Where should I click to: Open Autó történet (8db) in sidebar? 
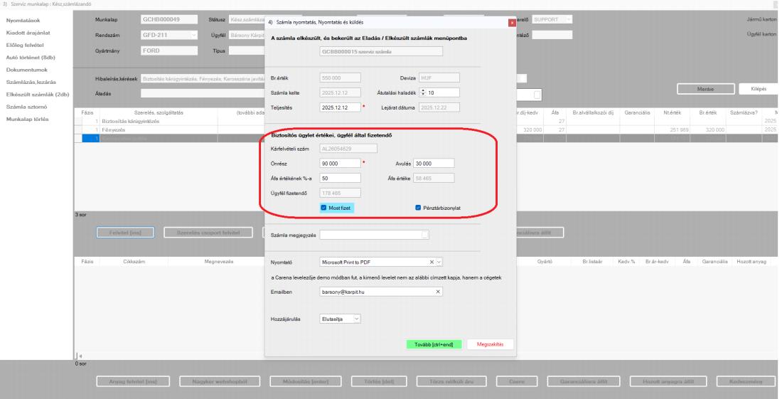pos(31,58)
